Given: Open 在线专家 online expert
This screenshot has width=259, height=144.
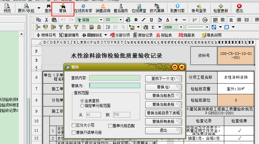Looking at the screenshot, I should coord(83,8).
